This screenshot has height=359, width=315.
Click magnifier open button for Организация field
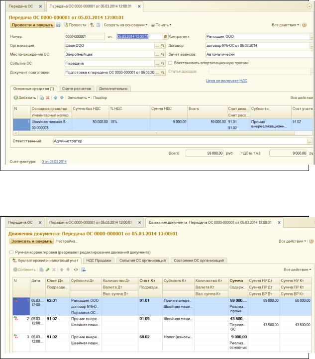click(x=162, y=46)
